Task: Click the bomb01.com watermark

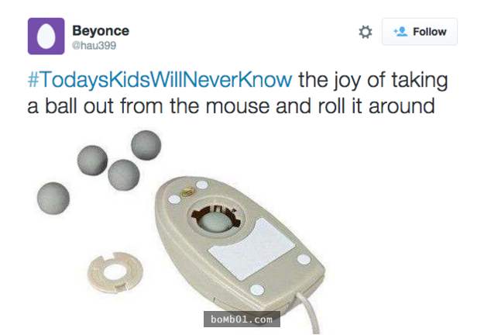Action: click(242, 319)
